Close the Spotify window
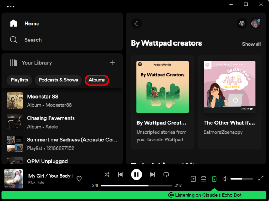 pos(261,4)
